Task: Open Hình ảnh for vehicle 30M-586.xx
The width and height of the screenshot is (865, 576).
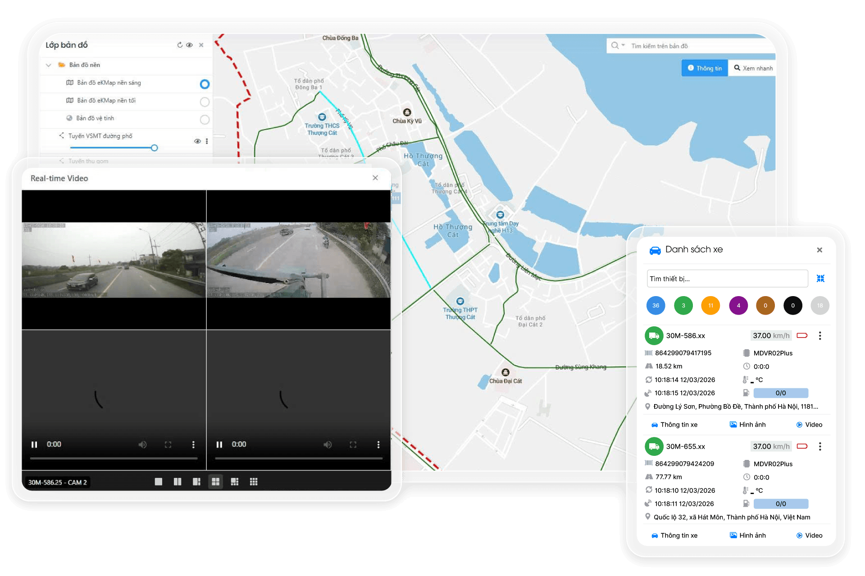Action: 747,425
